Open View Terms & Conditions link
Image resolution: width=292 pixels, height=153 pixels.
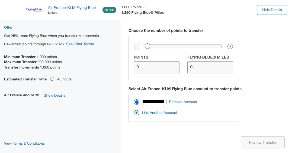pos(24,143)
